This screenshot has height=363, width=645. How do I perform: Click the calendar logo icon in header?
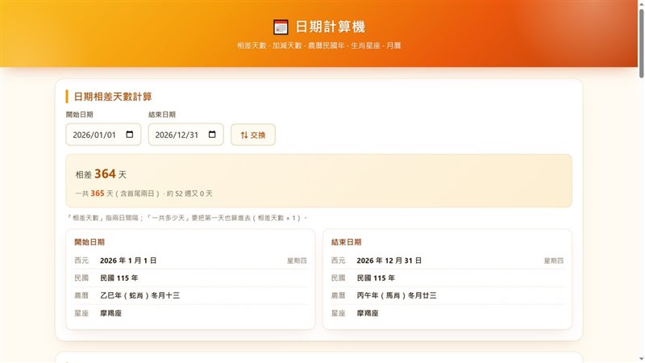(x=281, y=27)
